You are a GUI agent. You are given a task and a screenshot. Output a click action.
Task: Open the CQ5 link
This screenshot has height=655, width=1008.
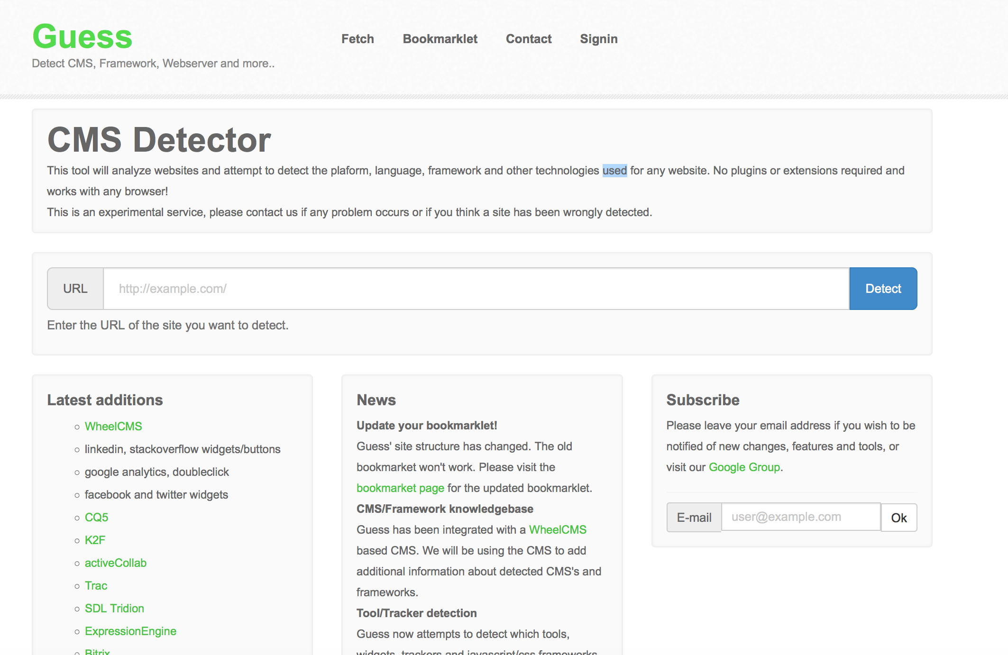tap(96, 517)
